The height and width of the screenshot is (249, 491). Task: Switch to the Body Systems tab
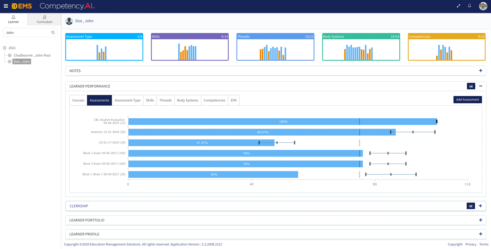[187, 100]
